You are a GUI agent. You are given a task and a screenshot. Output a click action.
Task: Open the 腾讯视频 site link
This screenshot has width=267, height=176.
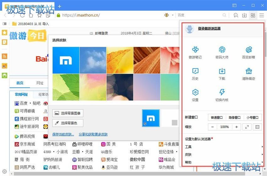[25, 136]
